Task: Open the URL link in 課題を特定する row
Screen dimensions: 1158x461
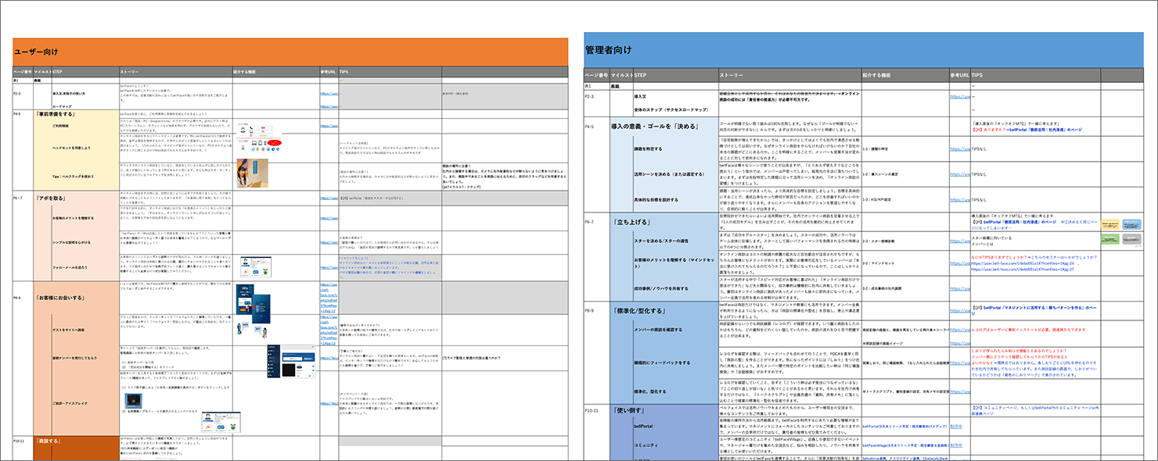Action: pyautogui.click(x=960, y=148)
